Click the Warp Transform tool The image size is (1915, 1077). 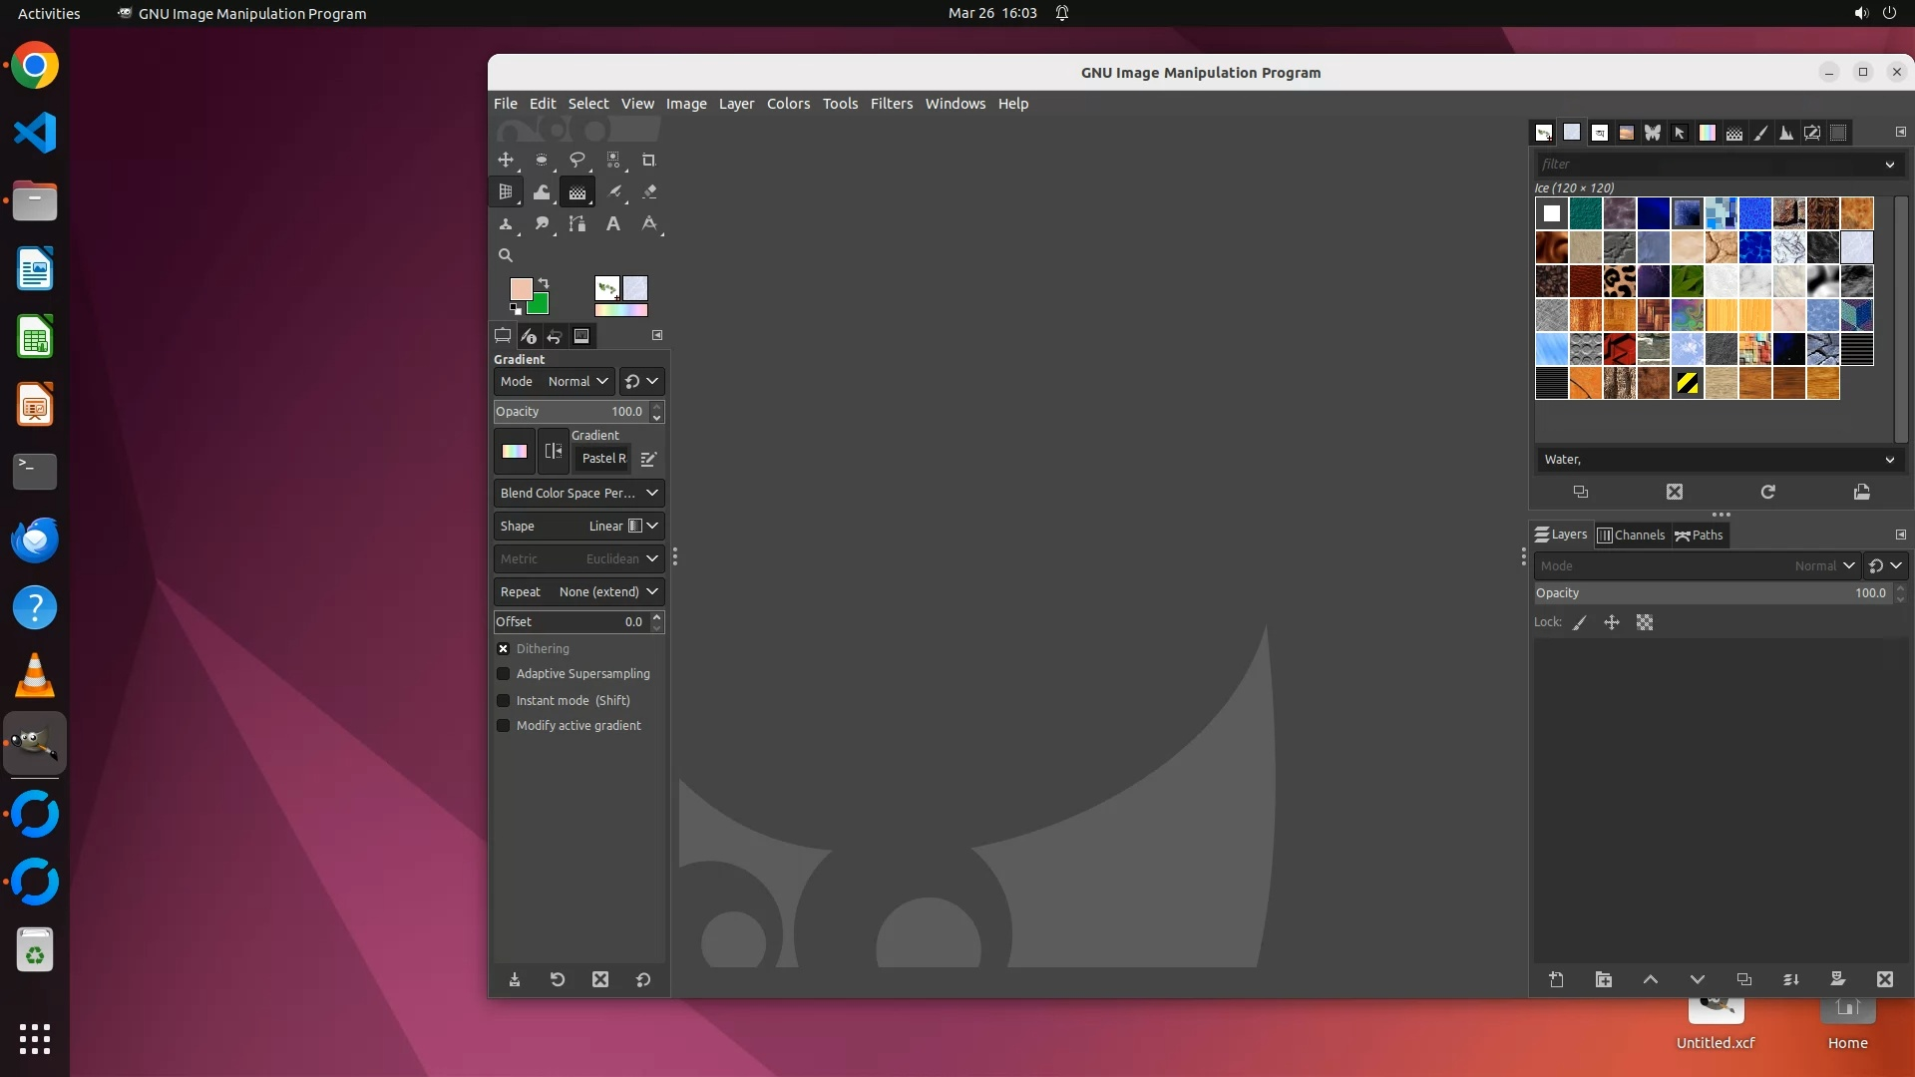pos(542,191)
